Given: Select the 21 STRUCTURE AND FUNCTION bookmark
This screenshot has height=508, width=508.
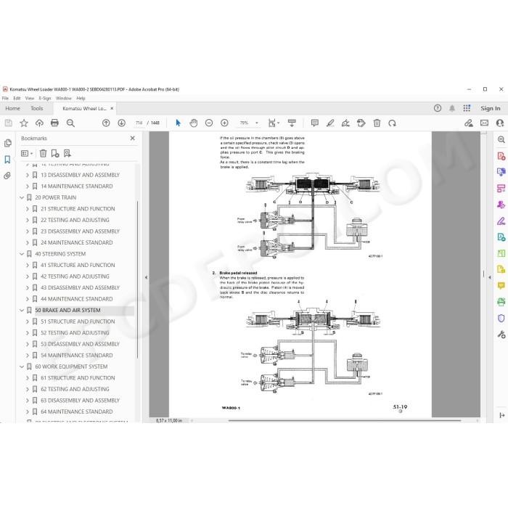Looking at the screenshot, I should click(78, 209).
